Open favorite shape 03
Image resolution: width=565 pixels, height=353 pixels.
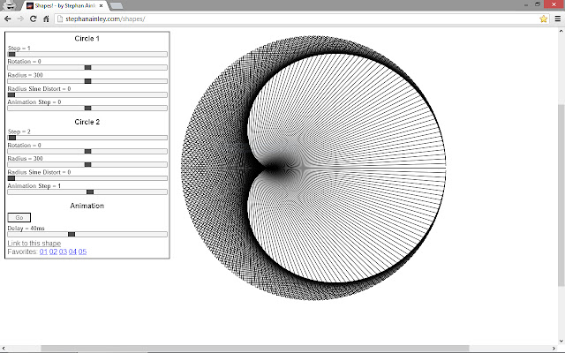(63, 252)
